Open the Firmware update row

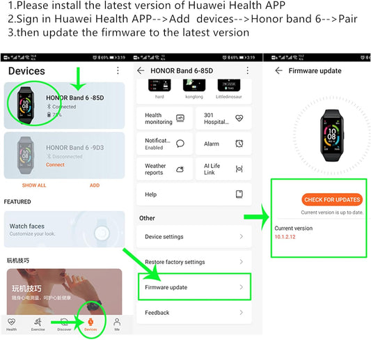tap(194, 287)
